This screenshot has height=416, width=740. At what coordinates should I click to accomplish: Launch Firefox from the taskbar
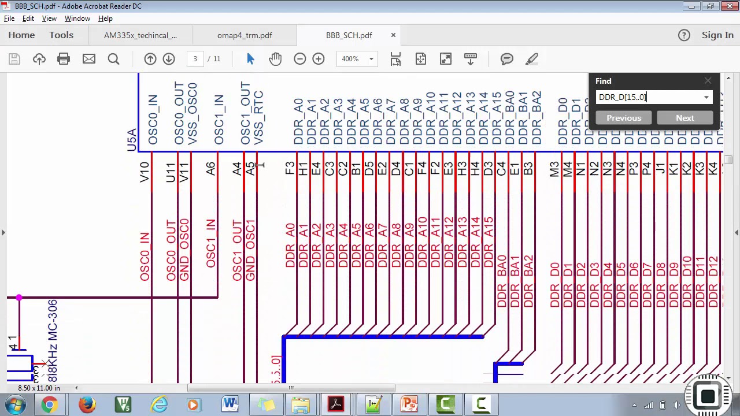click(x=87, y=404)
